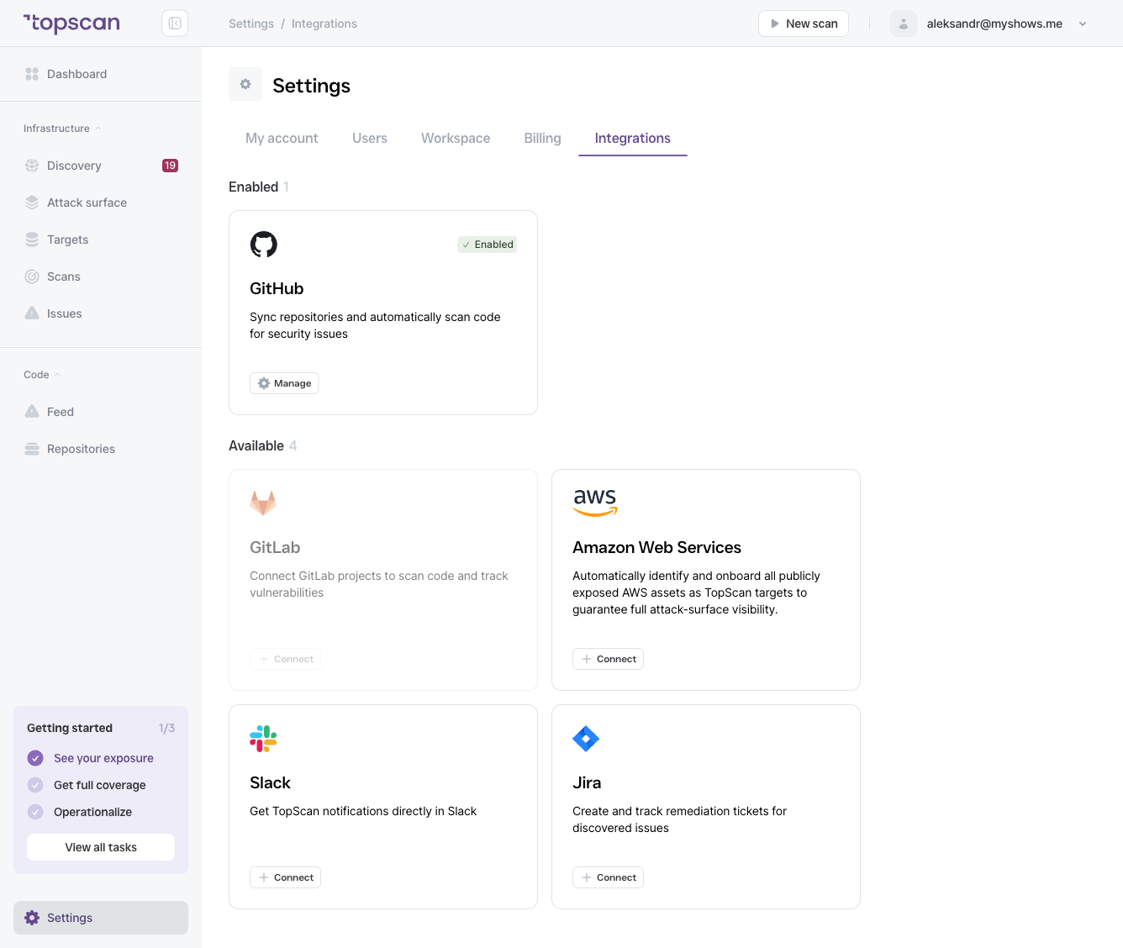
Task: Open Repositories in sidebar
Action: tap(101, 449)
